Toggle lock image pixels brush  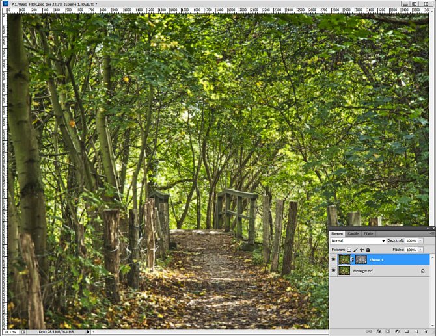pos(356,250)
